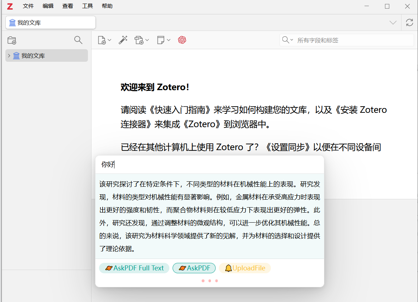418x302 pixels.
Task: Click the AskPDF Full Text tag button
Action: click(x=134, y=268)
